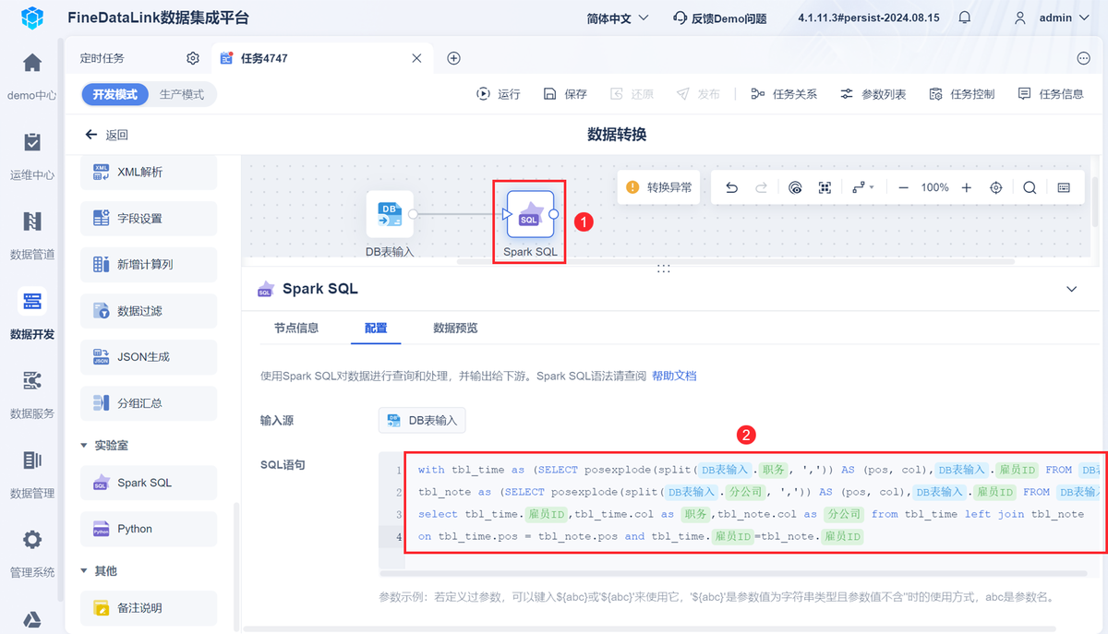The width and height of the screenshot is (1108, 634).
Task: Open the admin user menu
Action: click(1052, 18)
